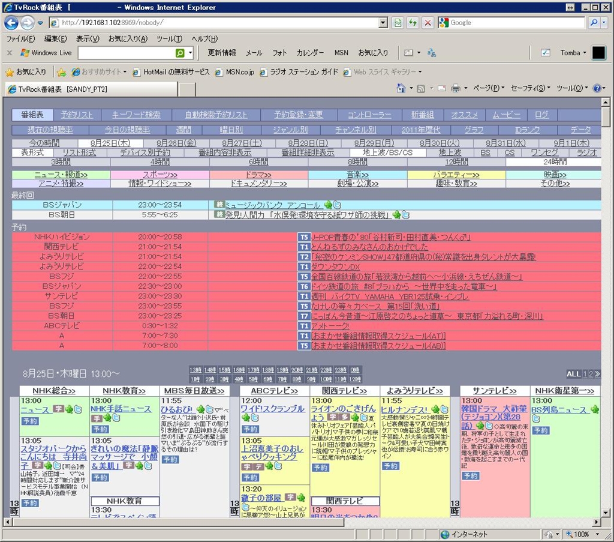Viewport: 614px width, 542px height.
Task: Click the green Windows Live search button
Action: click(x=180, y=53)
